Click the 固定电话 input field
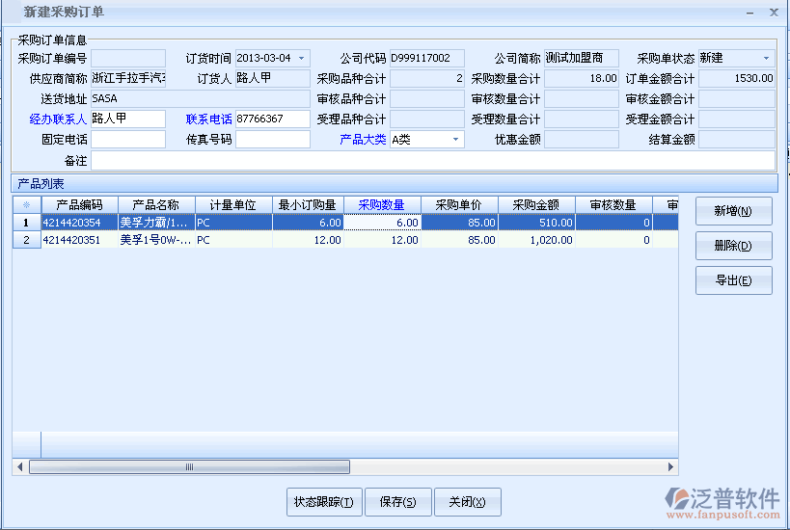The width and height of the screenshot is (790, 530). pos(127,140)
